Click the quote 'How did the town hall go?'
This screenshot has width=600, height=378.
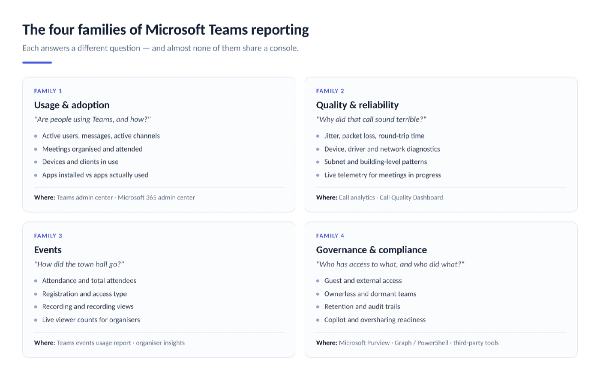[79, 264]
